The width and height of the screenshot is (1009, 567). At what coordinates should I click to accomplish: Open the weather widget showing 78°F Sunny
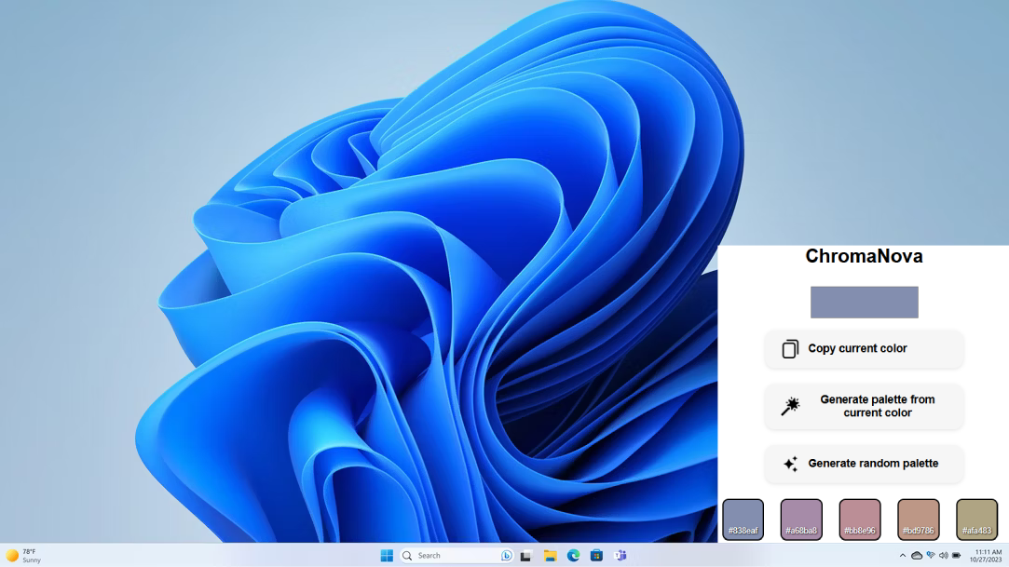tap(24, 556)
